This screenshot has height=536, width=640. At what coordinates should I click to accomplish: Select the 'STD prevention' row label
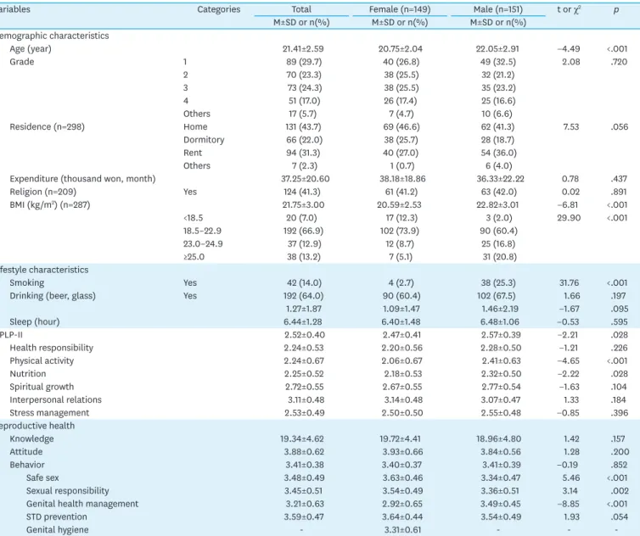(x=57, y=516)
